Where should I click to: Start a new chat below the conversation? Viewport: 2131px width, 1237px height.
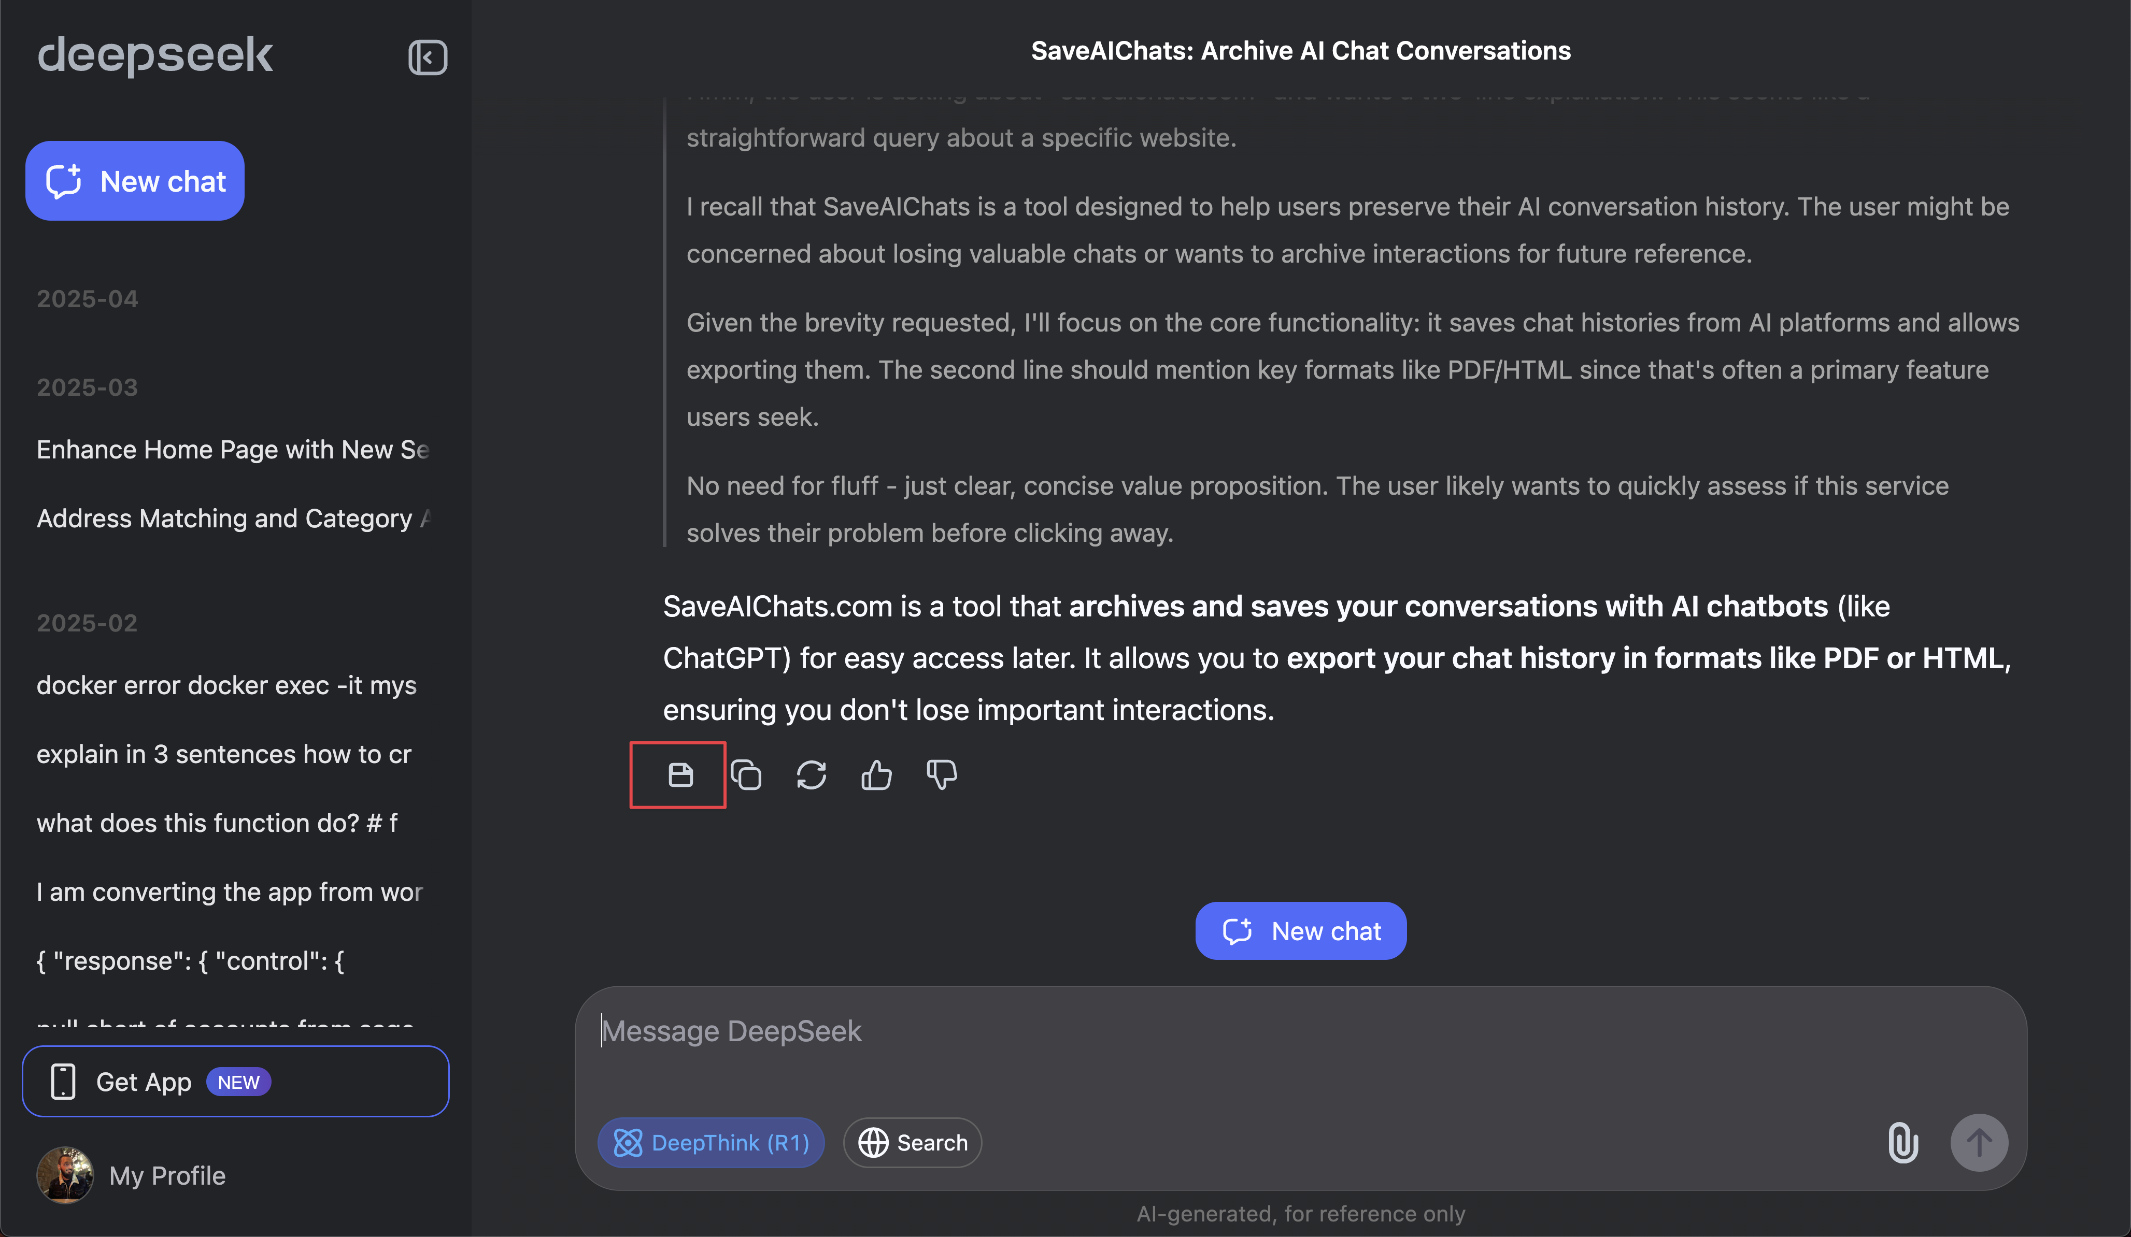[1301, 931]
